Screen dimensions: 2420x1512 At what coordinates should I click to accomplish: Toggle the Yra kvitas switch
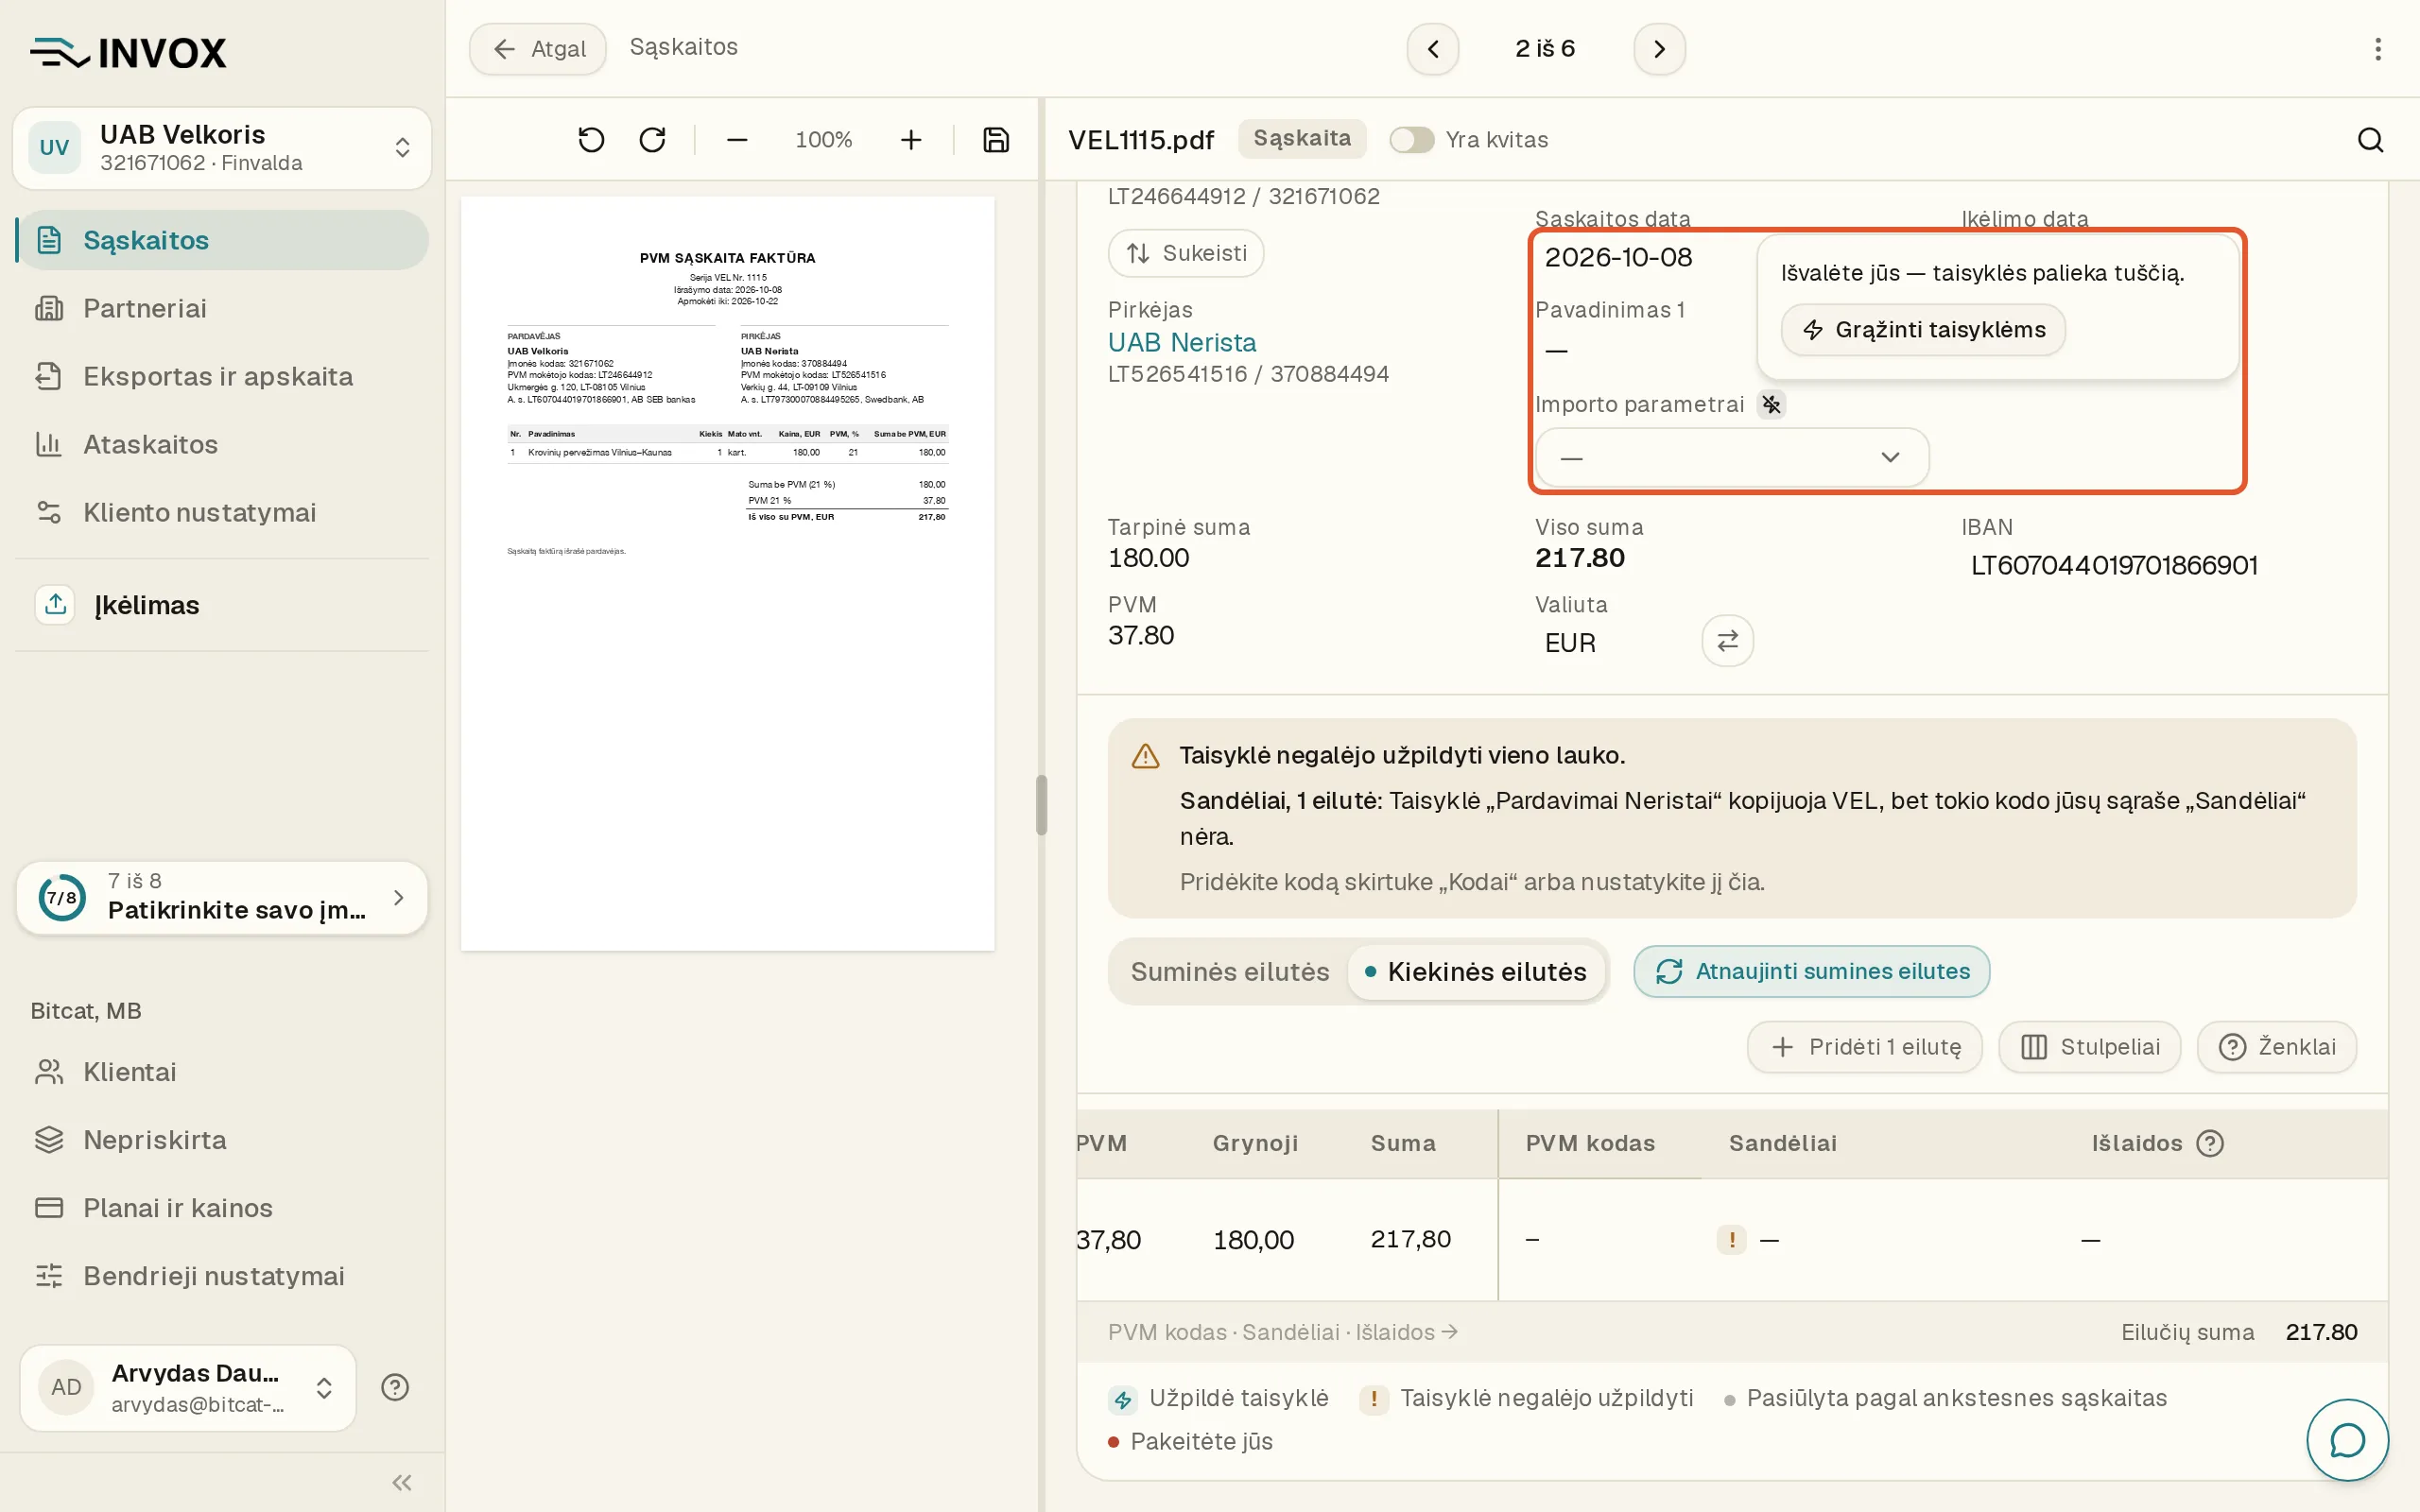pyautogui.click(x=1411, y=139)
